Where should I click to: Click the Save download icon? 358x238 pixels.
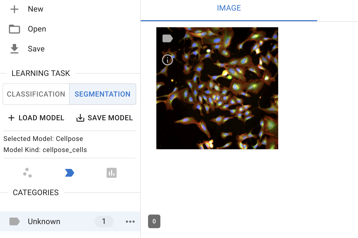[x=14, y=49]
